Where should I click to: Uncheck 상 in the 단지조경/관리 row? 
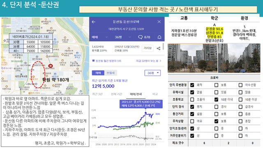tap(192, 129)
